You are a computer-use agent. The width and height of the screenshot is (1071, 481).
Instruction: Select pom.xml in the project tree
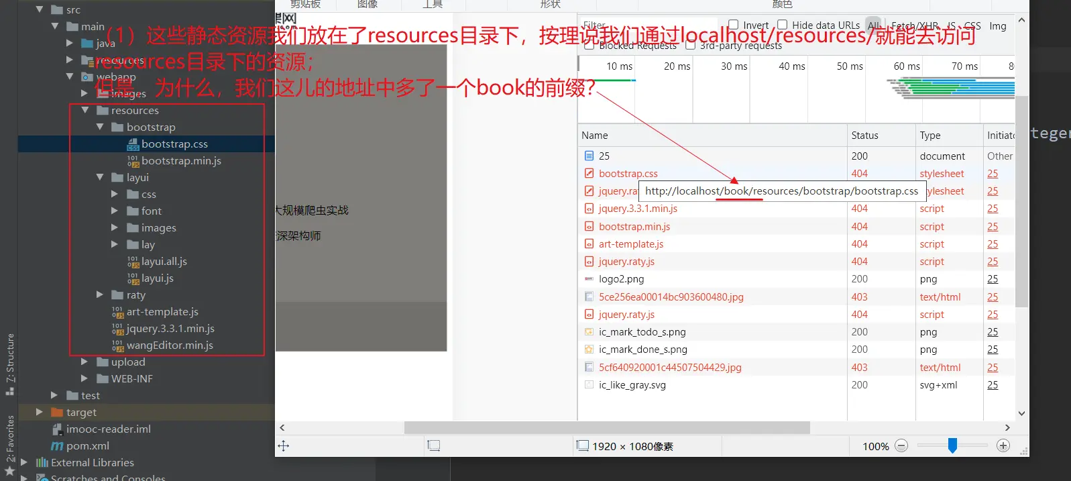88,445
